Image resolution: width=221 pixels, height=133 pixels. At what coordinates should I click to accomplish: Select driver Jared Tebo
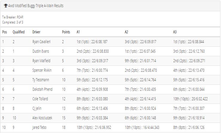[x=39, y=127]
